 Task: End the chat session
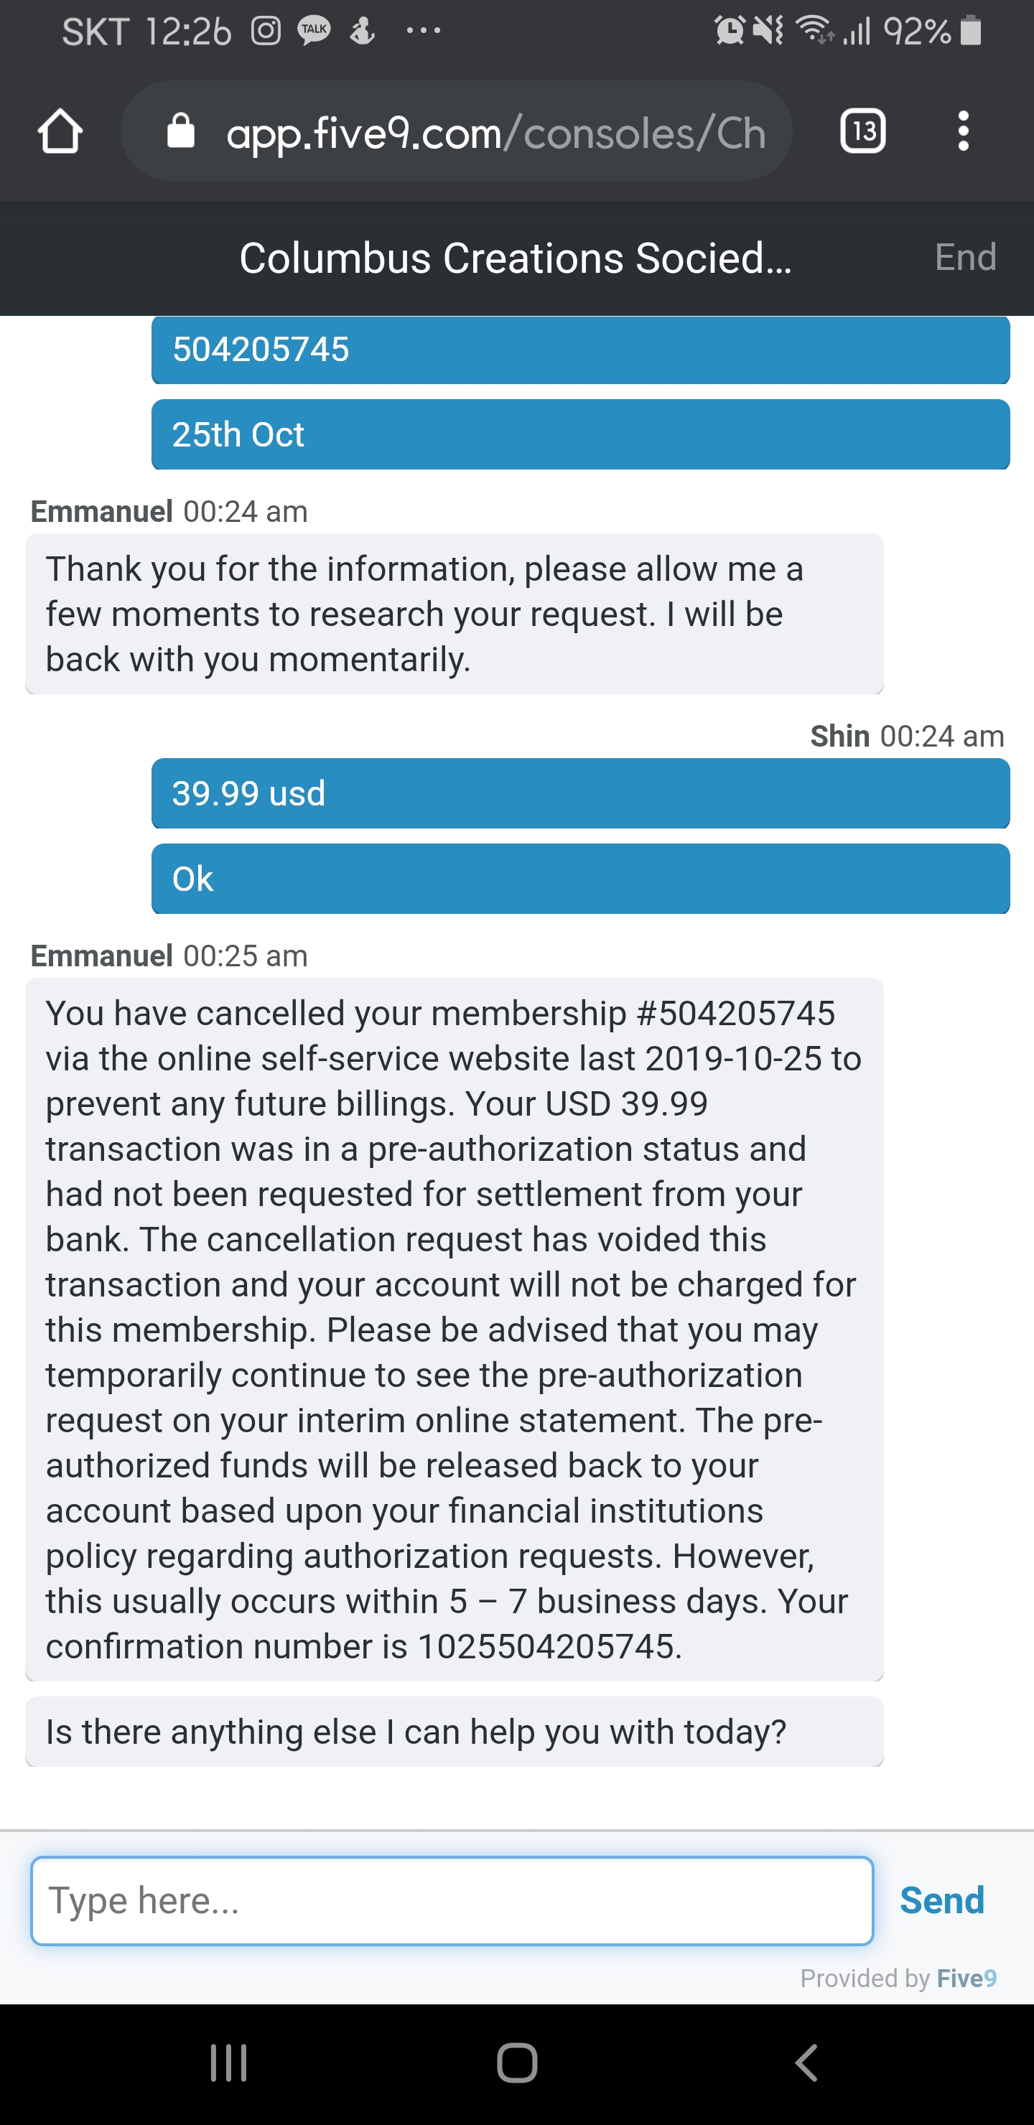coord(964,258)
